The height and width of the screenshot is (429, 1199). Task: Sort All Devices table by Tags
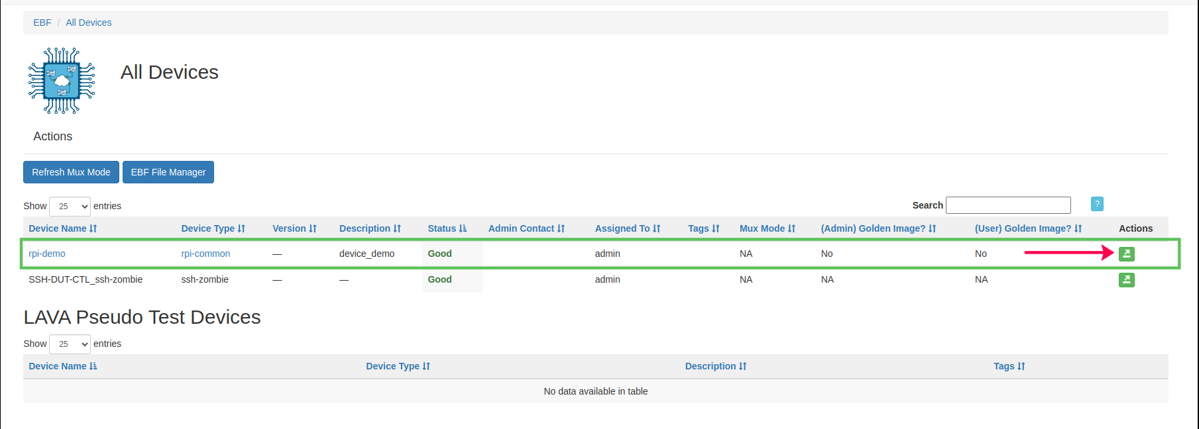[703, 228]
